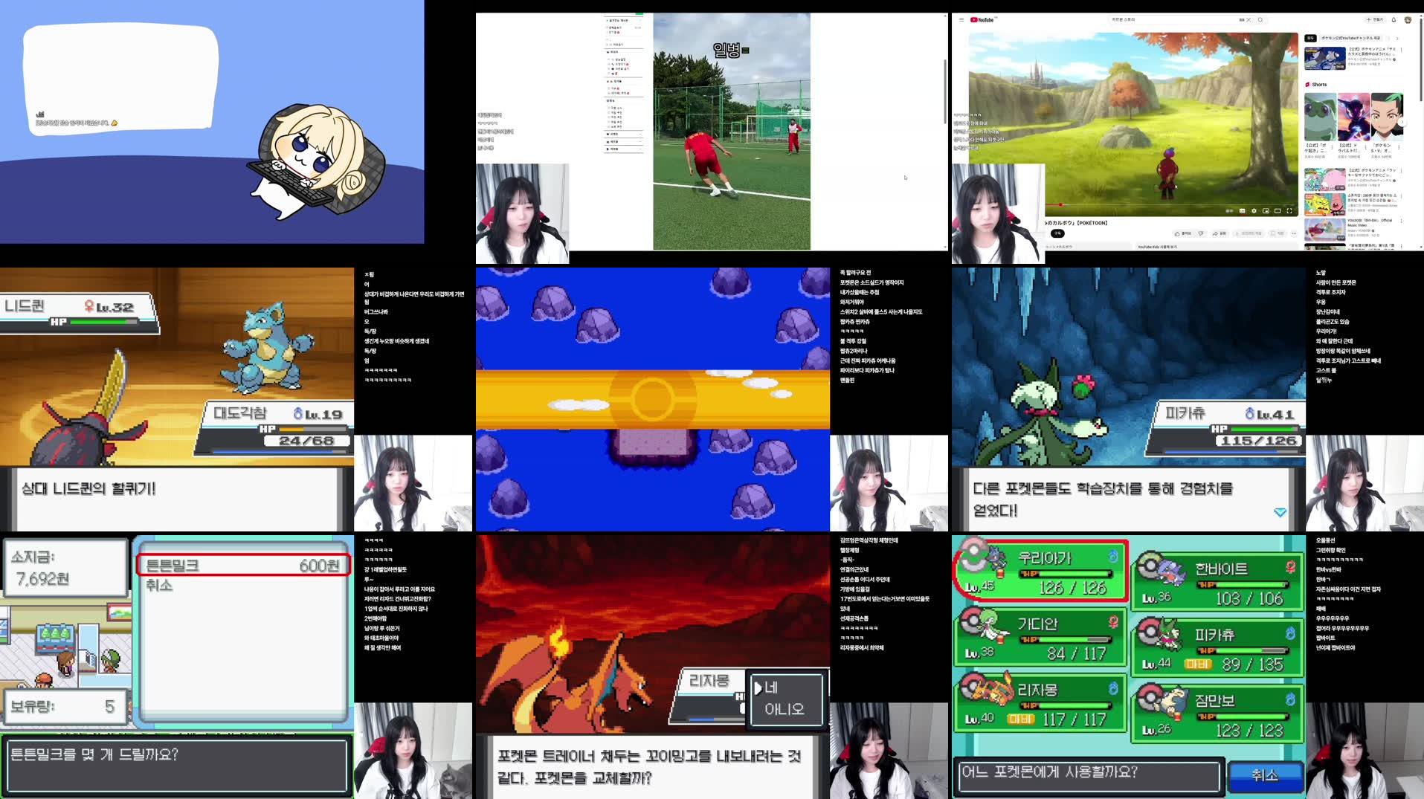Select '아니오' in the Pokémon switch prompt
1424x799 pixels.
pos(785,709)
